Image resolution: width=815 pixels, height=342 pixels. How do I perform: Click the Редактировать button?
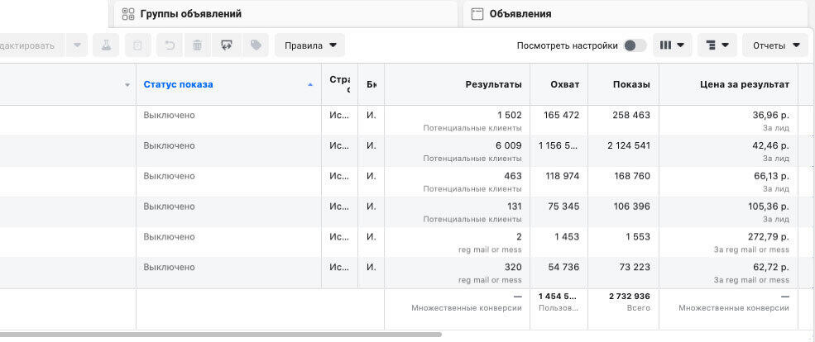[x=31, y=45]
